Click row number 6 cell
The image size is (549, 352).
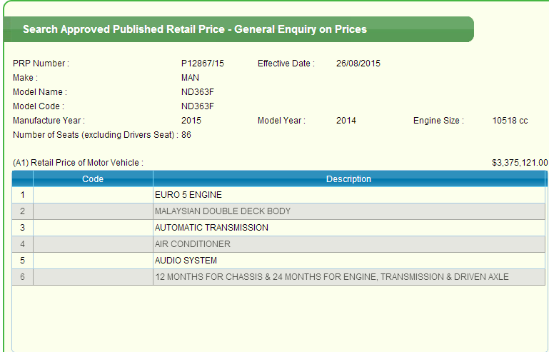point(22,277)
